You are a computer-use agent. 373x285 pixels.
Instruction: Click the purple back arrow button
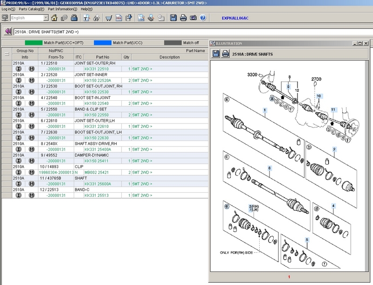tap(7, 31)
